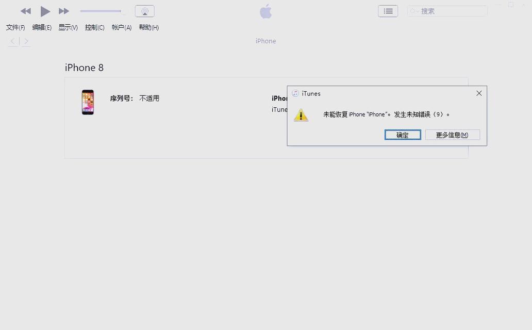532x330 pixels.
Task: Go forward with the right chevron
Action: [26, 41]
